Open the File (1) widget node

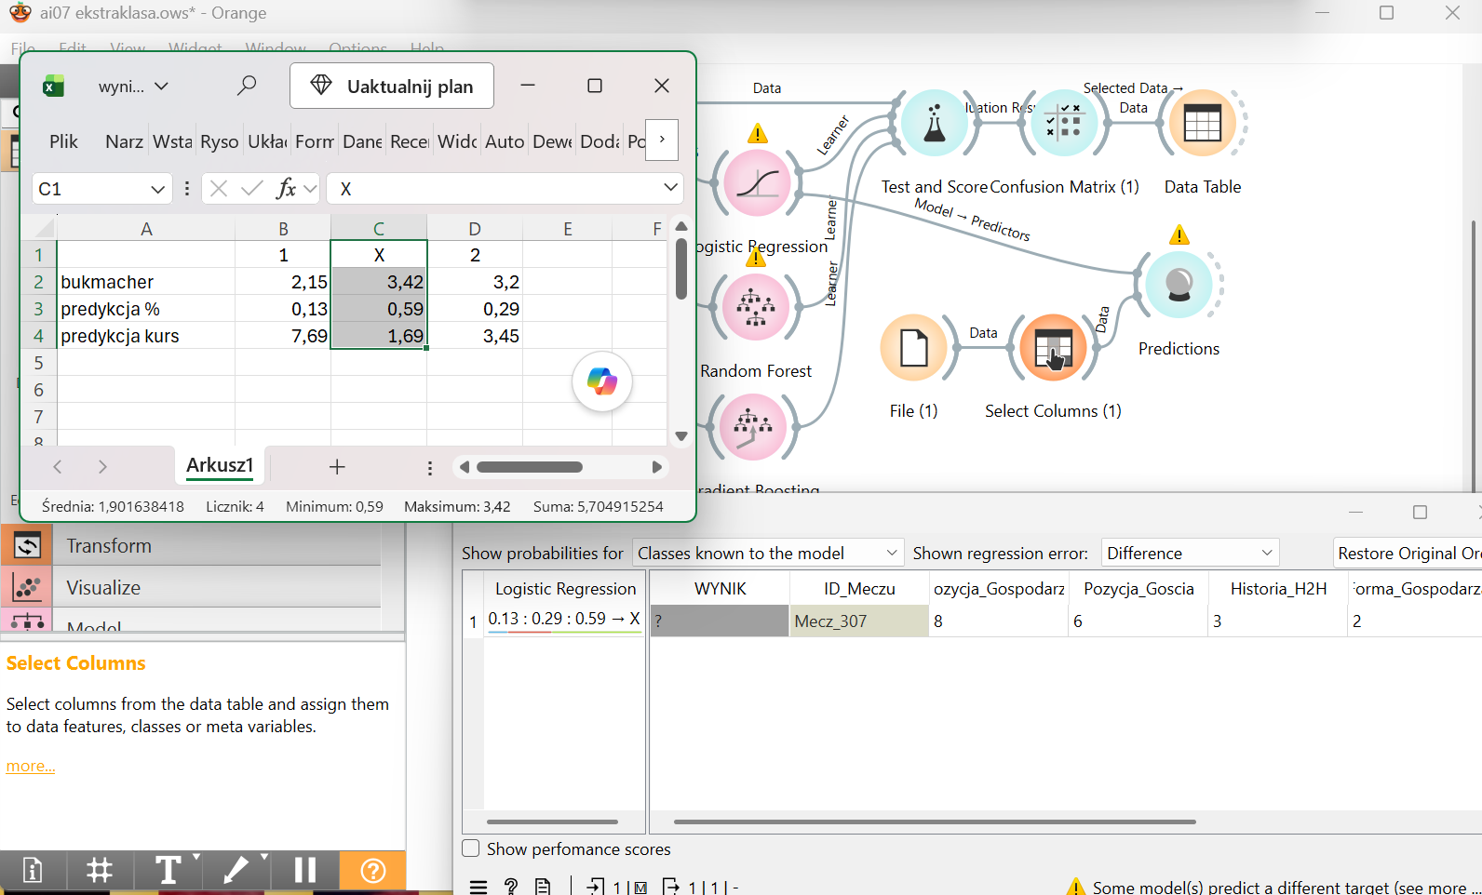tap(913, 349)
